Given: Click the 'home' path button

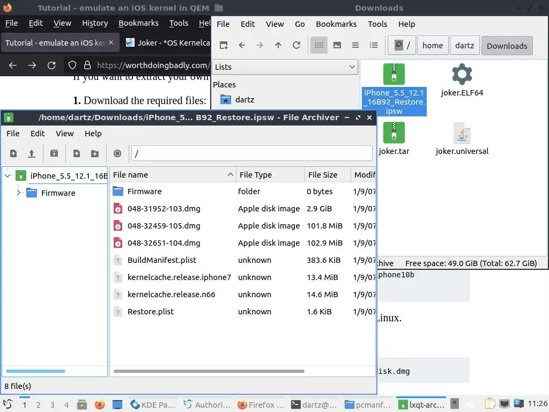Looking at the screenshot, I should 433,45.
